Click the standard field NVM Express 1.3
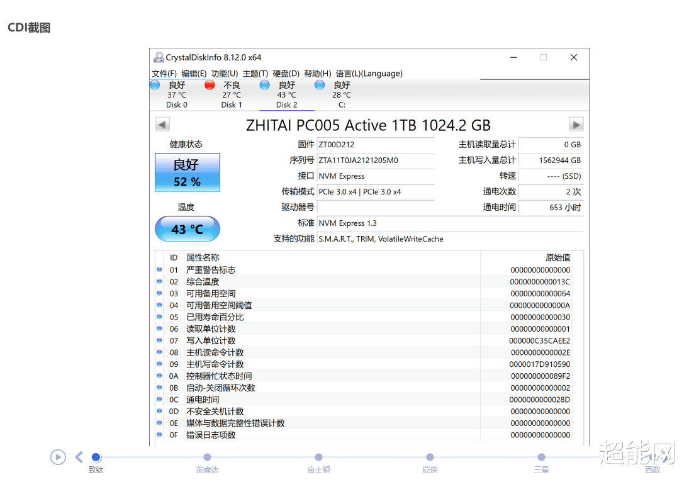The height and width of the screenshot is (482, 689). coord(451,223)
